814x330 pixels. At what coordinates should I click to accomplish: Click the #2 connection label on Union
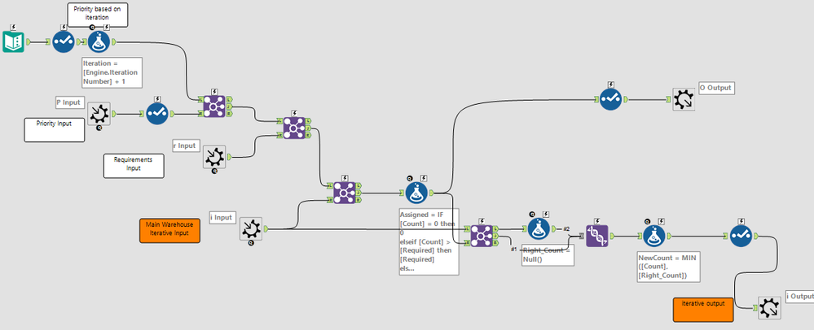(566, 228)
